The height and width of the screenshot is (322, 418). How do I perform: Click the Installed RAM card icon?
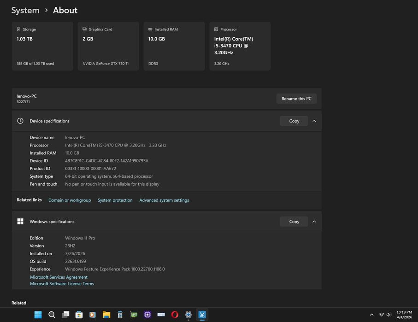pyautogui.click(x=150, y=29)
